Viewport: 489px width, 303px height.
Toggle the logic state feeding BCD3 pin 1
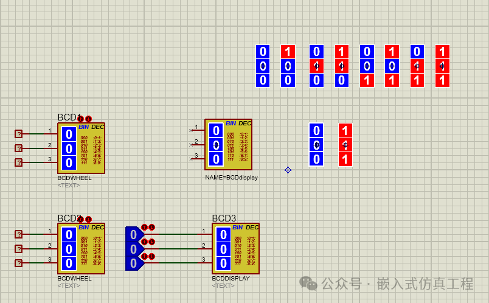tap(133, 234)
